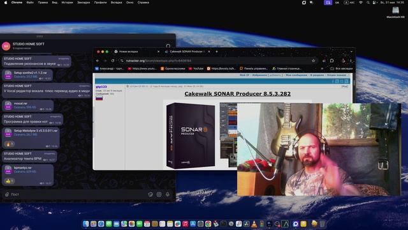Click the vvocal.rar file icon
Screen dimensions: 408x230
[8, 105]
